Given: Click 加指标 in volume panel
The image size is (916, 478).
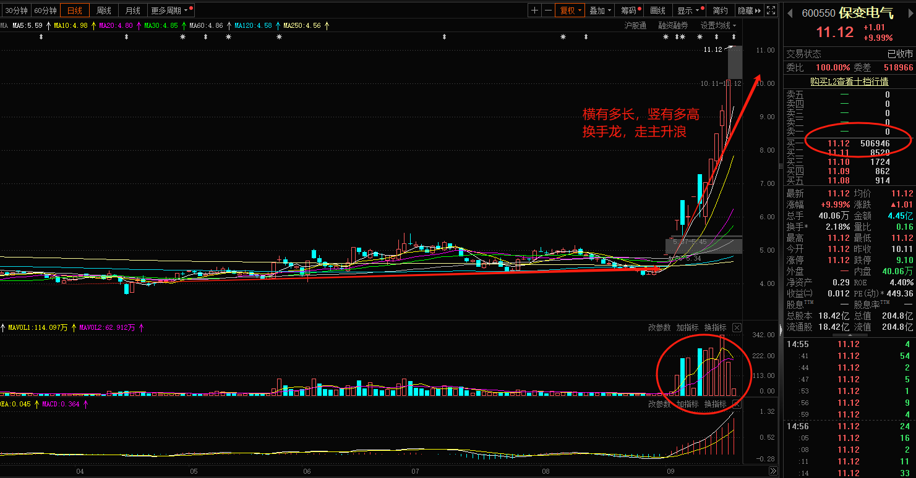Looking at the screenshot, I should 687,327.
